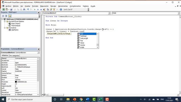181x102 pixels.
Task: Switch to the Por categorías tab
Action: [x=14, y=56]
